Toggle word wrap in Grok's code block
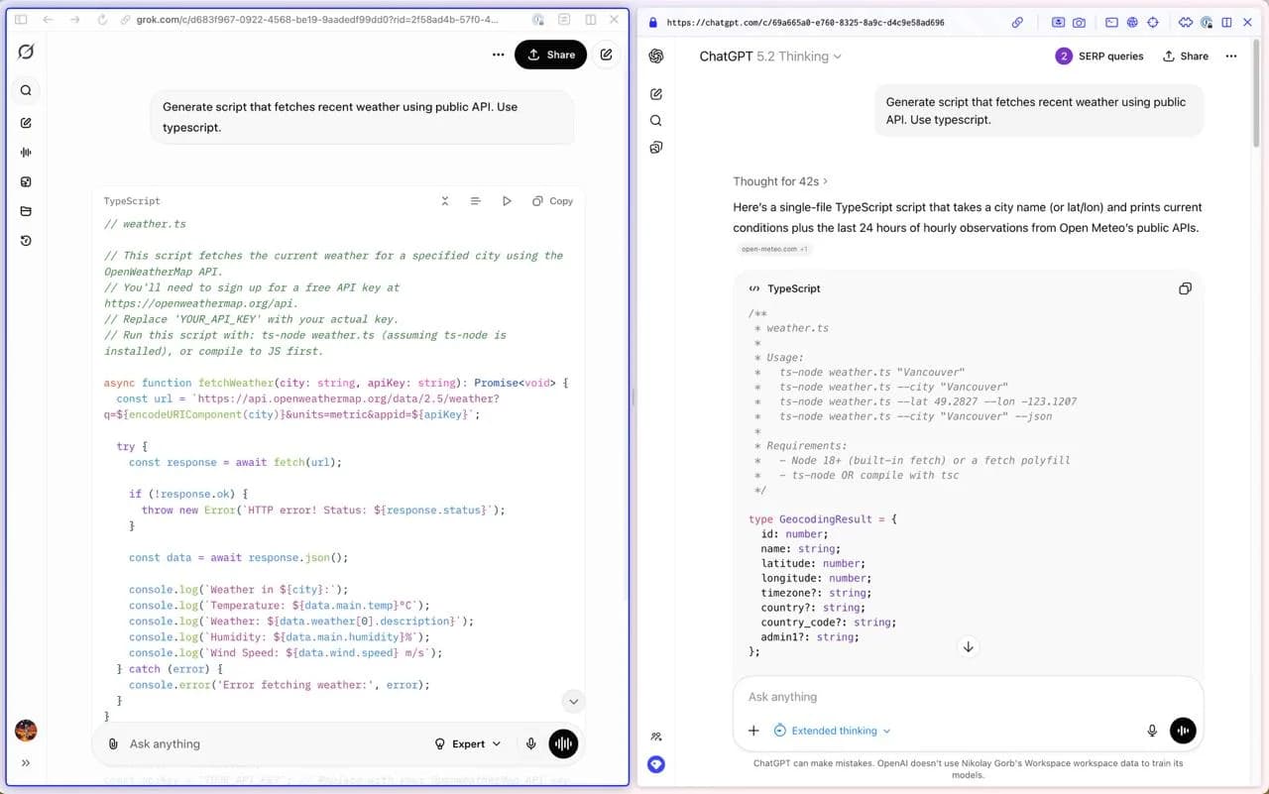The width and height of the screenshot is (1269, 794). [475, 200]
